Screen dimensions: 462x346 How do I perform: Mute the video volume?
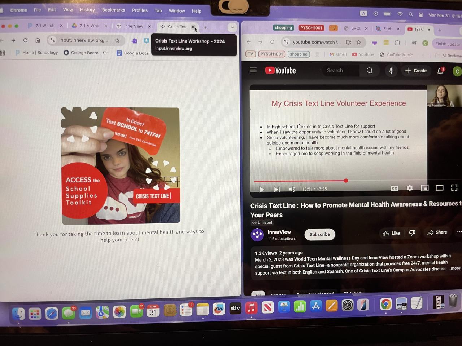tap(292, 190)
